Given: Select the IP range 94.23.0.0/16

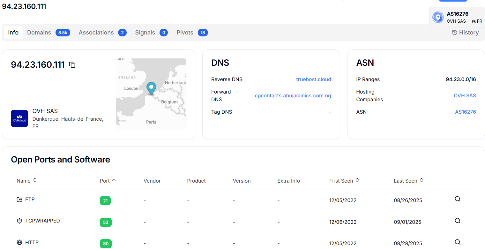Looking at the screenshot, I should (461, 79).
